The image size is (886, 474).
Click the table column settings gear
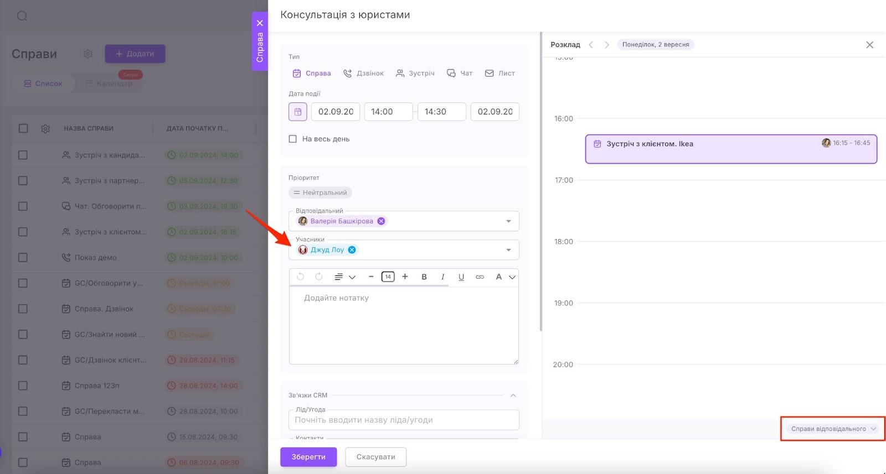point(45,128)
